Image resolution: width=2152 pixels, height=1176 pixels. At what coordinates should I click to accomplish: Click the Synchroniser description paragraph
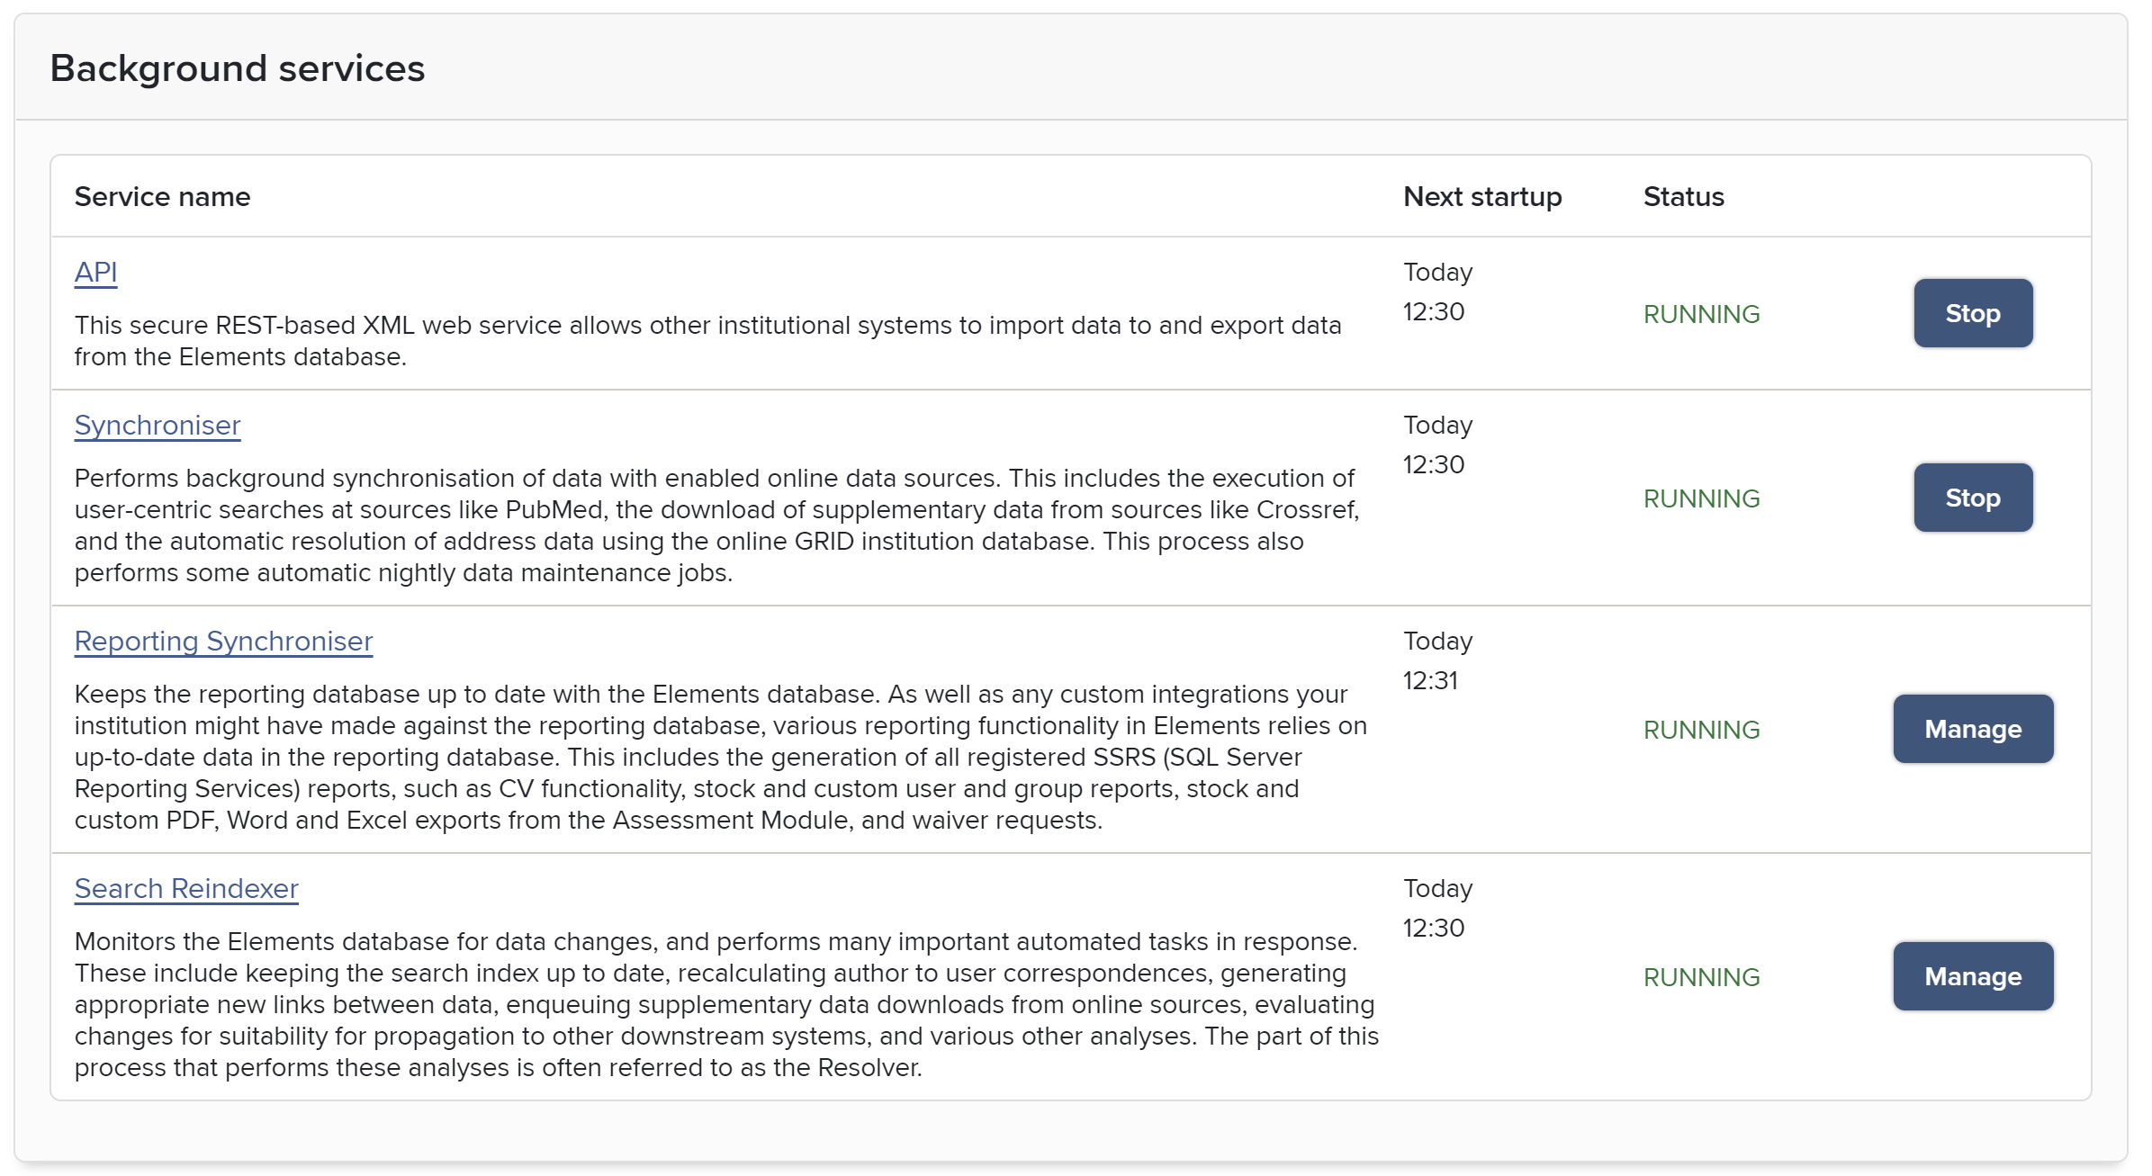click(716, 525)
